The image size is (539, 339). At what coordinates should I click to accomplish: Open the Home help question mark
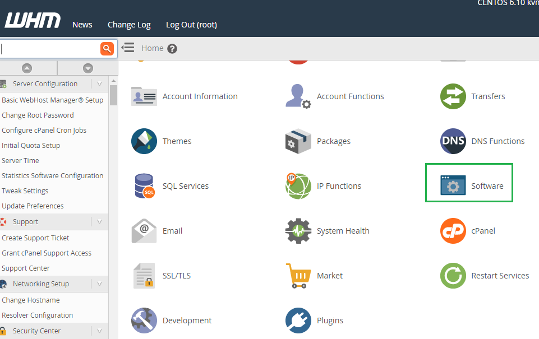(172, 49)
